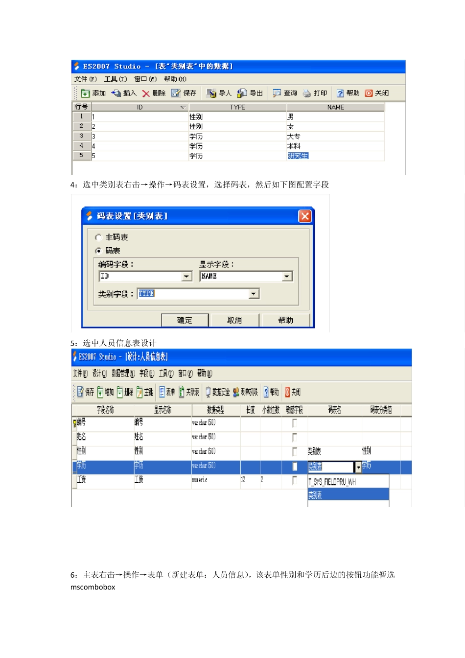Tick the 敏感字段 checkbox for the 性别 row
This screenshot has height=658, width=465.
[x=295, y=451]
